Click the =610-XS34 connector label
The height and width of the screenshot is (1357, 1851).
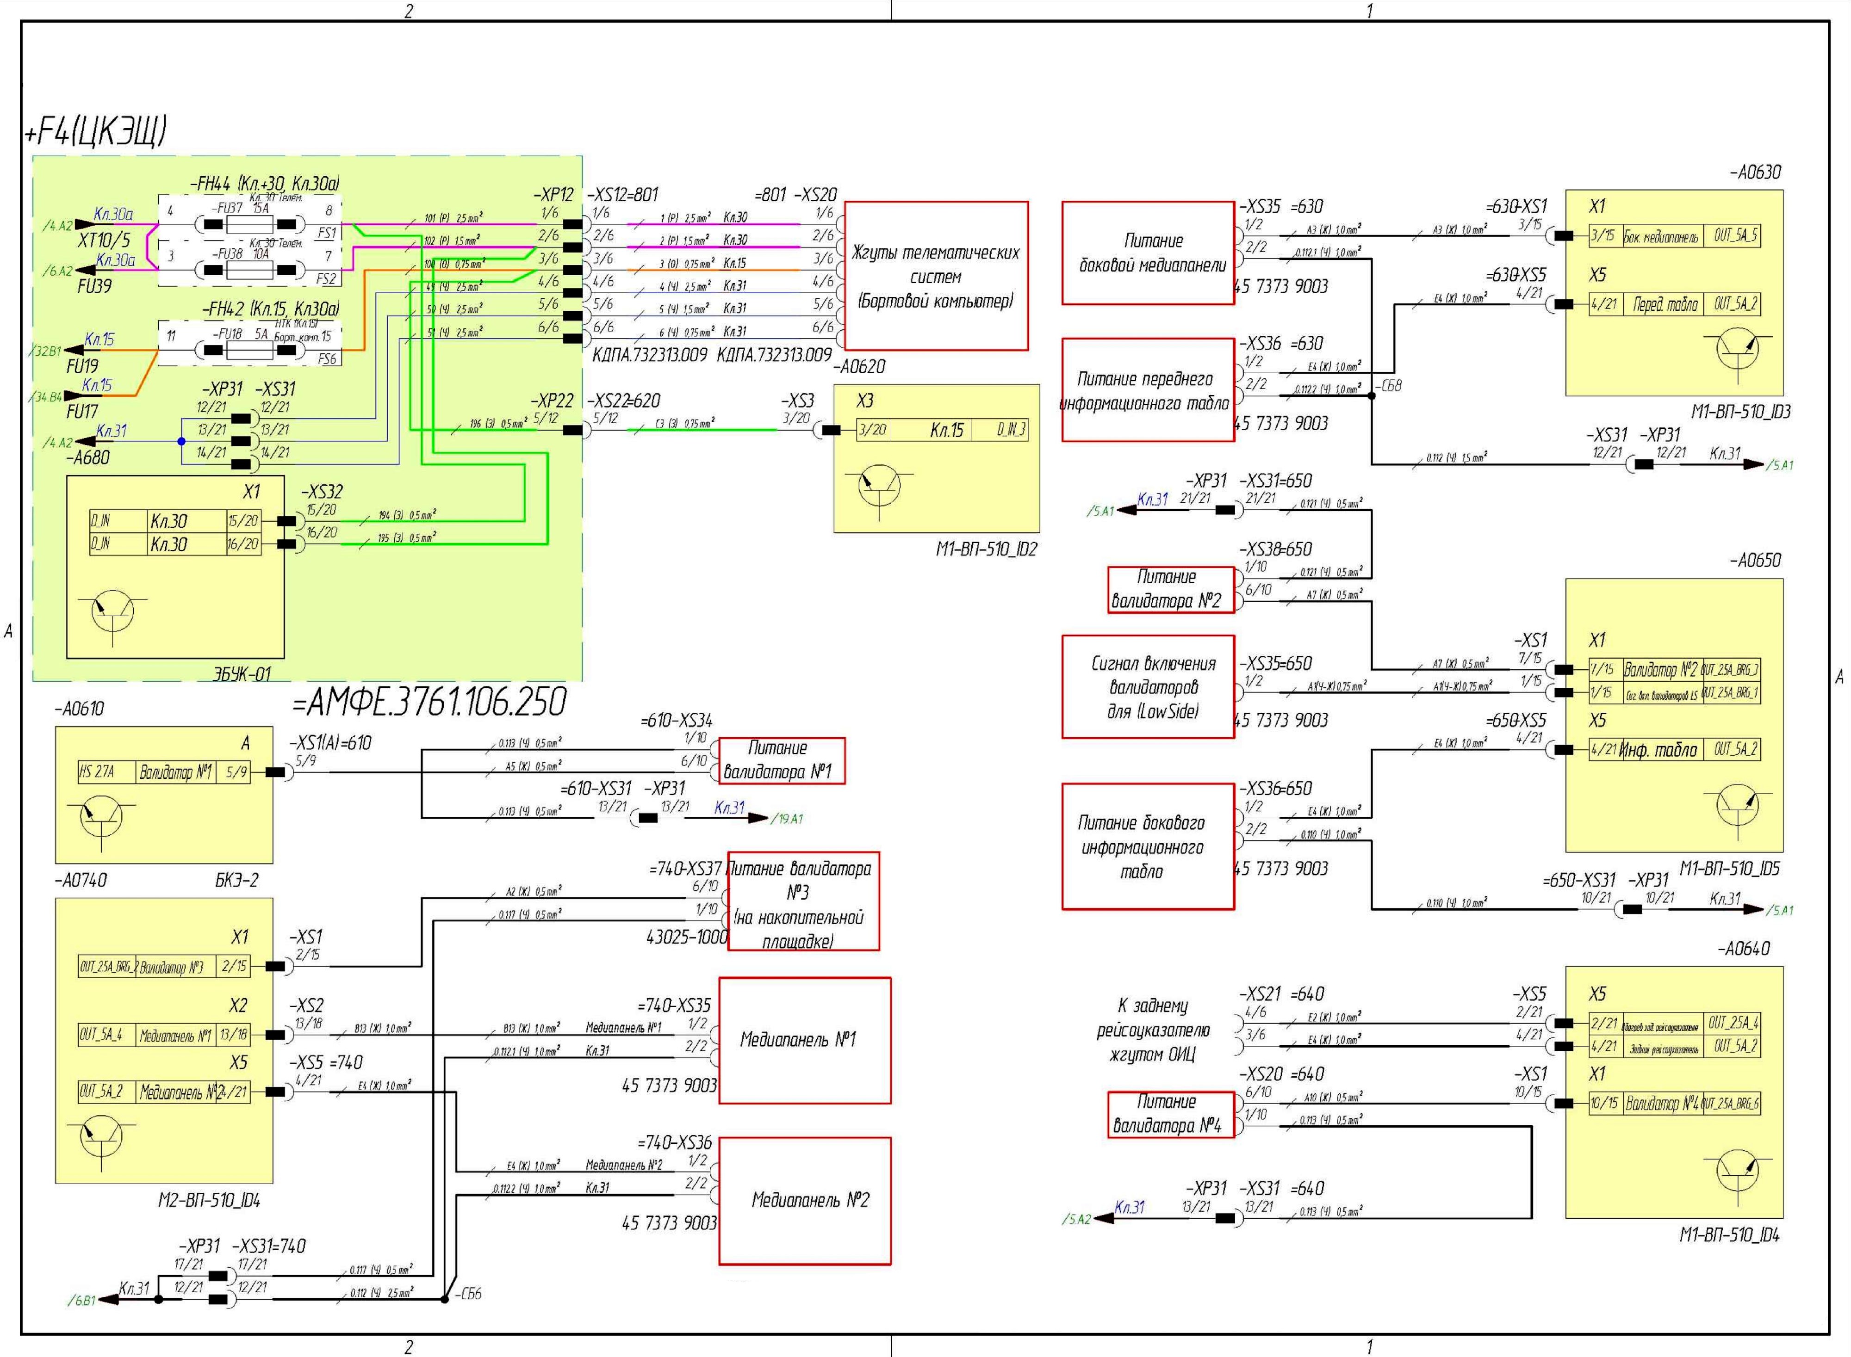click(x=677, y=721)
